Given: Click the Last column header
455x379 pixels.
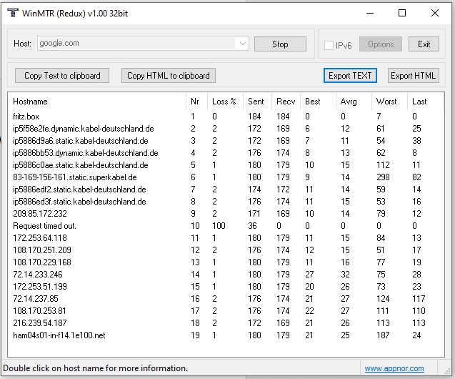Looking at the screenshot, I should pos(425,102).
